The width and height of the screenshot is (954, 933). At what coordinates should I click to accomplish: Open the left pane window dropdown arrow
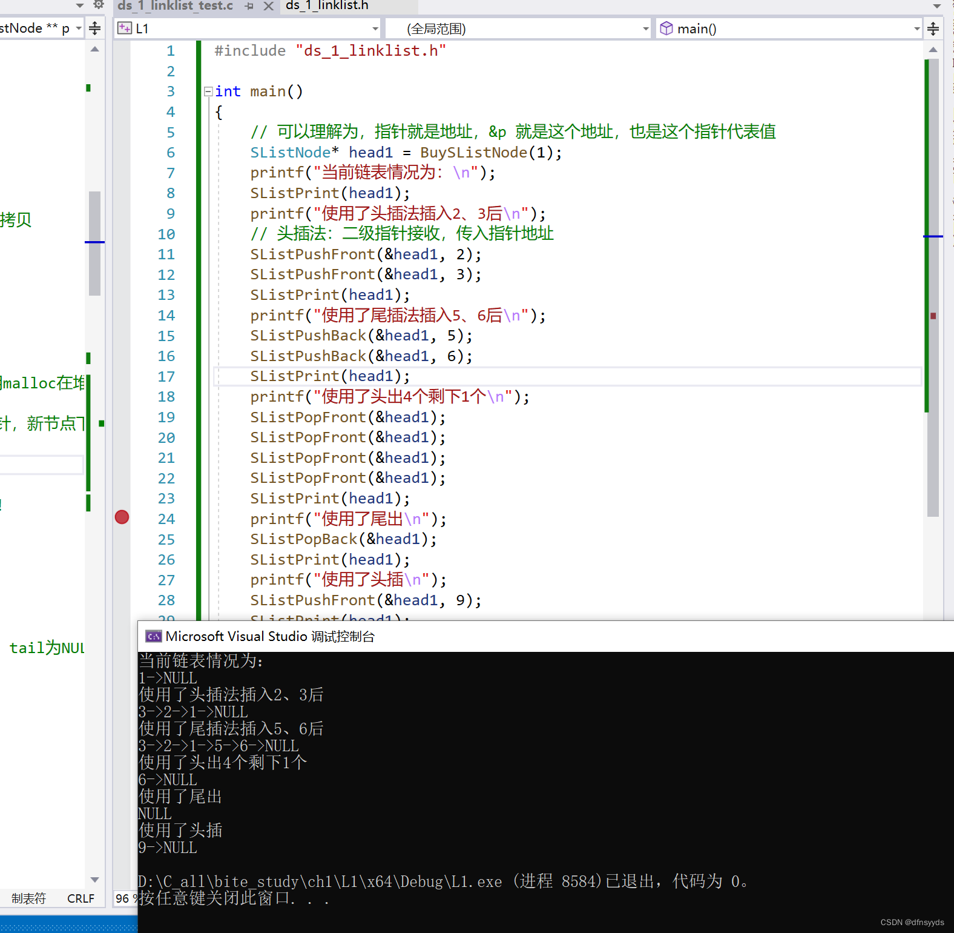click(x=80, y=5)
